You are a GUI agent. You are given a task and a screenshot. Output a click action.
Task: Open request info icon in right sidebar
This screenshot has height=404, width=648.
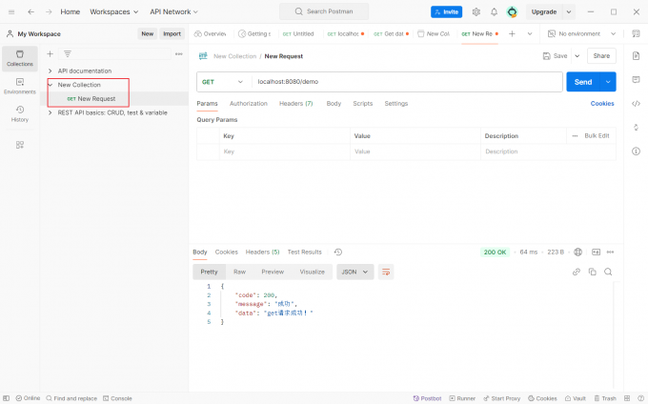pyautogui.click(x=636, y=151)
